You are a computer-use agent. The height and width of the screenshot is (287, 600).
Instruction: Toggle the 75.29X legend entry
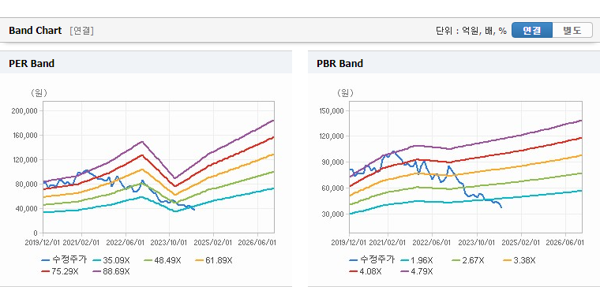point(60,271)
